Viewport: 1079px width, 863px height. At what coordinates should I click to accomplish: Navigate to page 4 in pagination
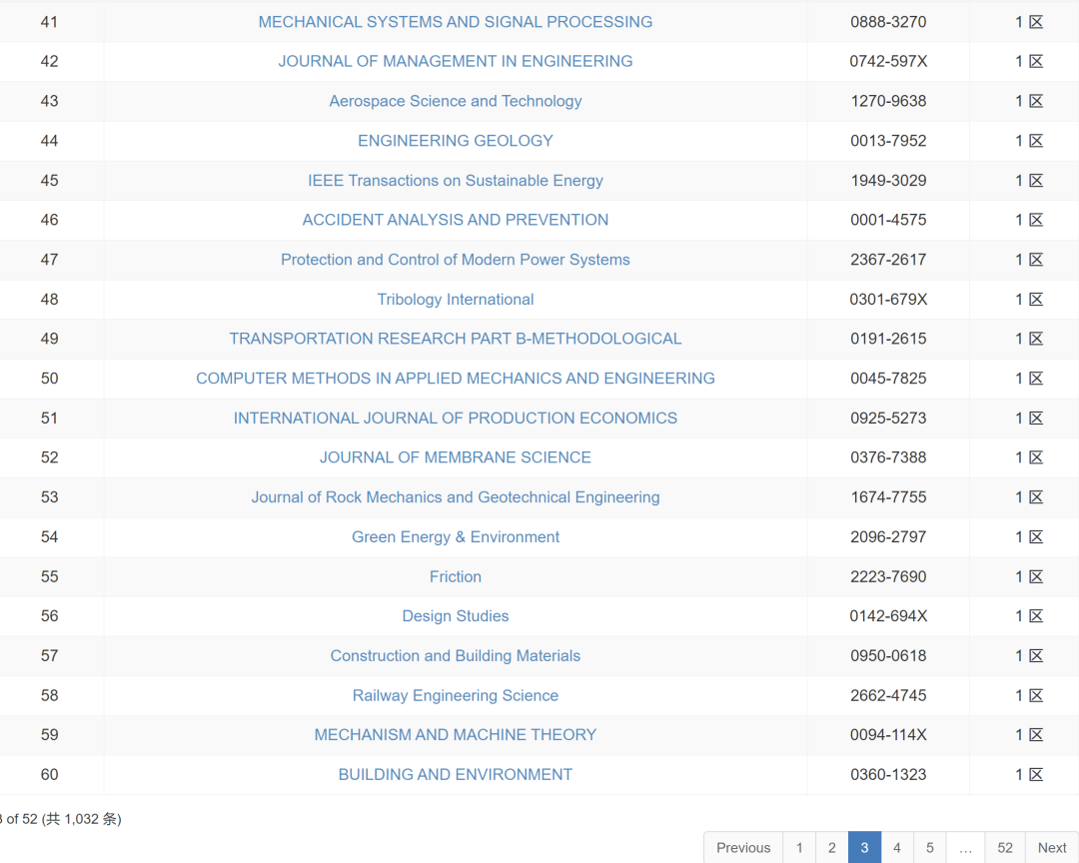click(897, 848)
